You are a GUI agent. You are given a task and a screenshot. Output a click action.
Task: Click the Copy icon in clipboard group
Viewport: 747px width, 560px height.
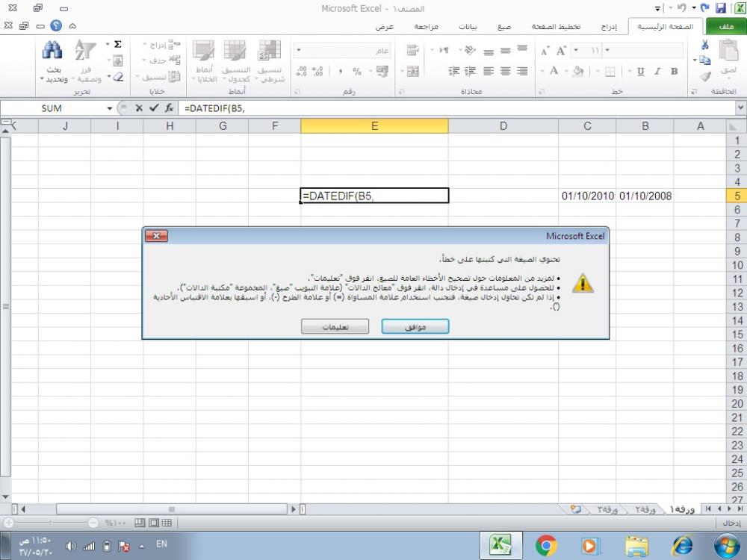[x=704, y=60]
